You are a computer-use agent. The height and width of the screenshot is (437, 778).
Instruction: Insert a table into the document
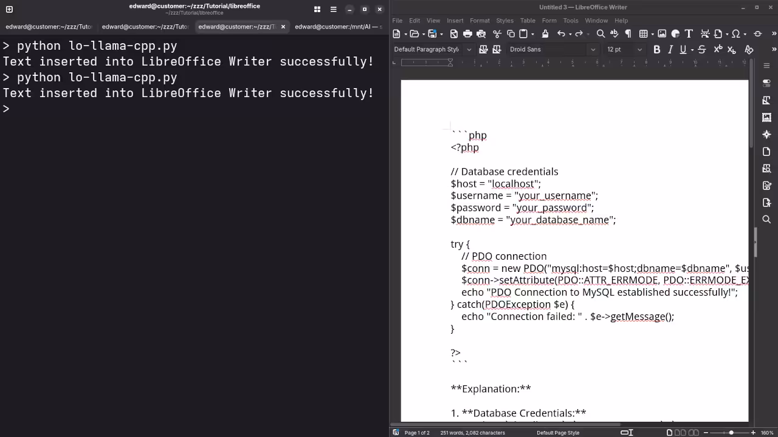coord(641,34)
